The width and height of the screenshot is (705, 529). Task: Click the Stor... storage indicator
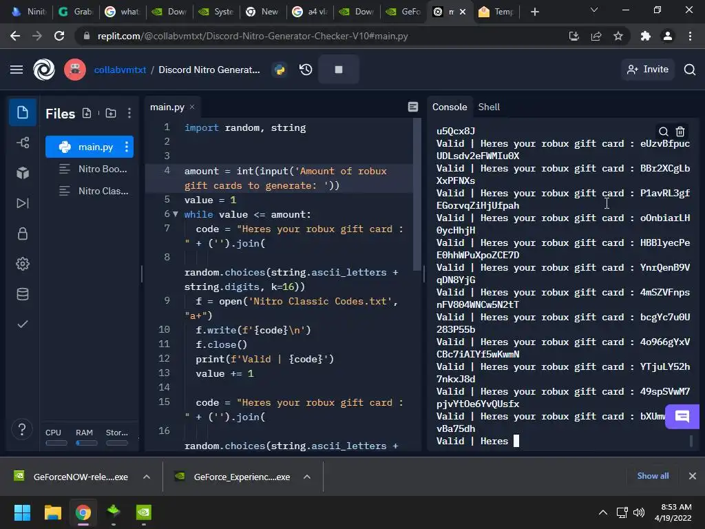117,437
